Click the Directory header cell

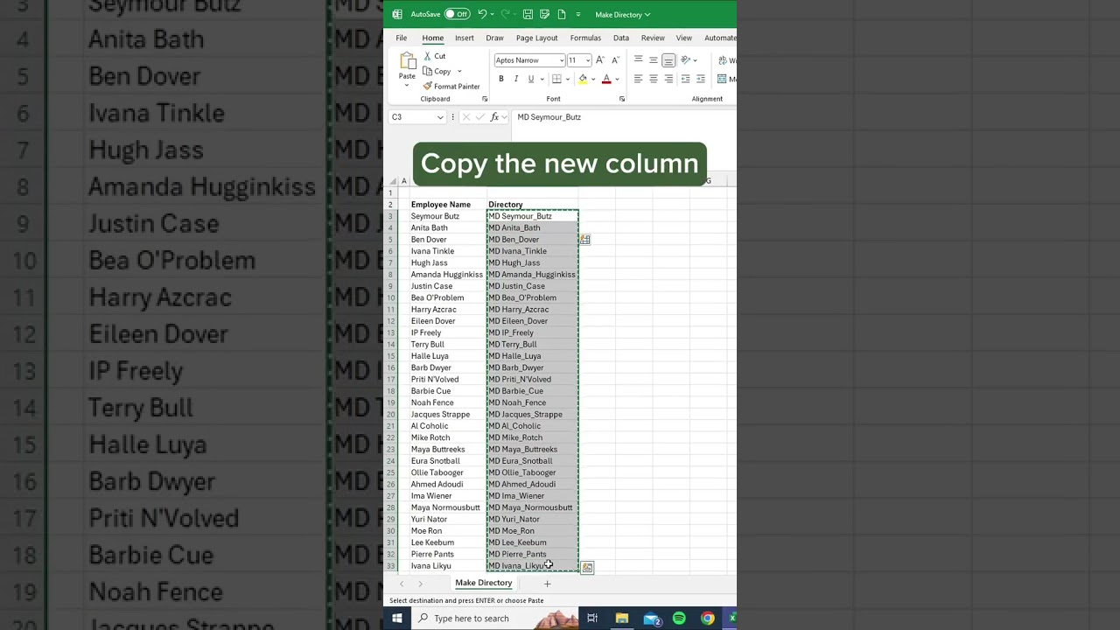532,205
